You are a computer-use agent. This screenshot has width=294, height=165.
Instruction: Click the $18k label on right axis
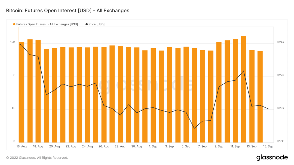click(x=280, y=141)
